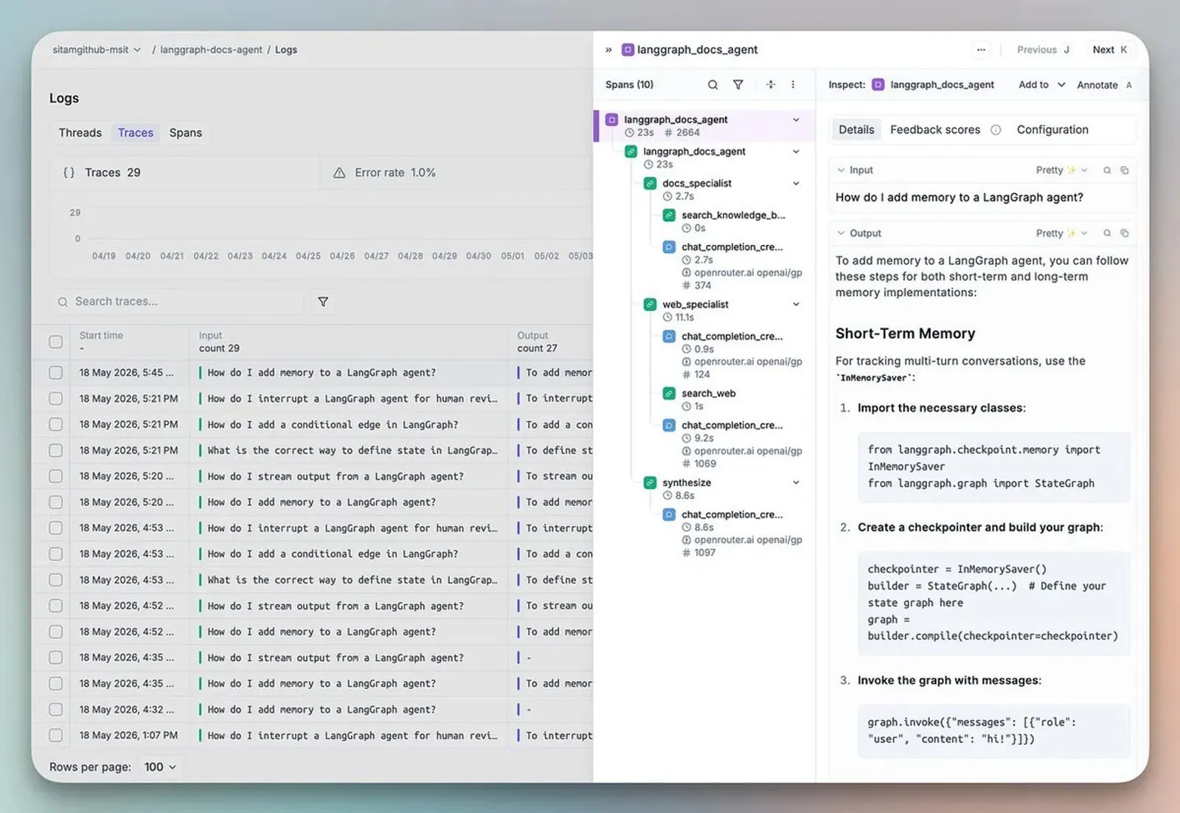Open langgraph-docs-agent breadcrumb link
1180x813 pixels.
(211, 50)
